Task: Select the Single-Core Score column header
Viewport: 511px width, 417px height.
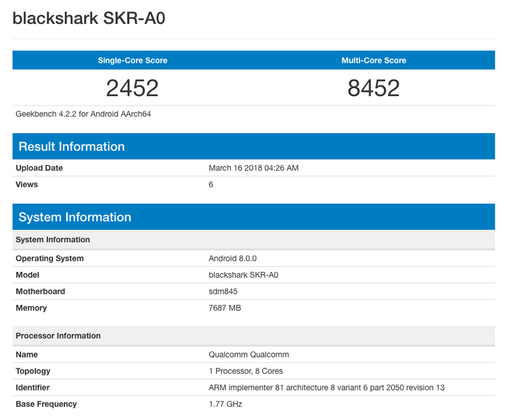Action: pos(132,60)
